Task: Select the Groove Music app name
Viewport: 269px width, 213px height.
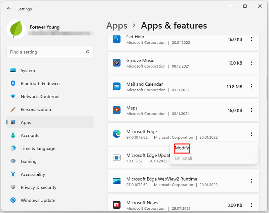Action: (140, 60)
